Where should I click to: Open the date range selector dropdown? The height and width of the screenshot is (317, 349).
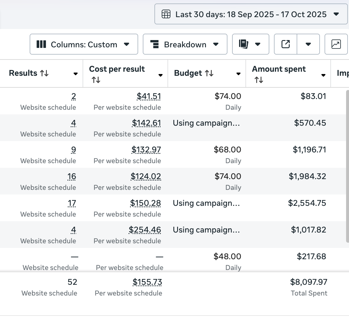[x=336, y=14]
